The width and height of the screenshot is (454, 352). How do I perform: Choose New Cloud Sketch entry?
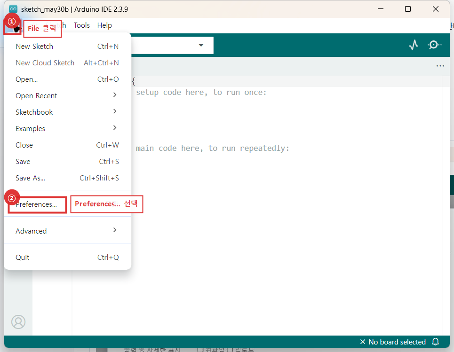pos(67,63)
